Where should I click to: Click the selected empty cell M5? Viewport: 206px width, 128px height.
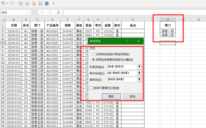168,43
